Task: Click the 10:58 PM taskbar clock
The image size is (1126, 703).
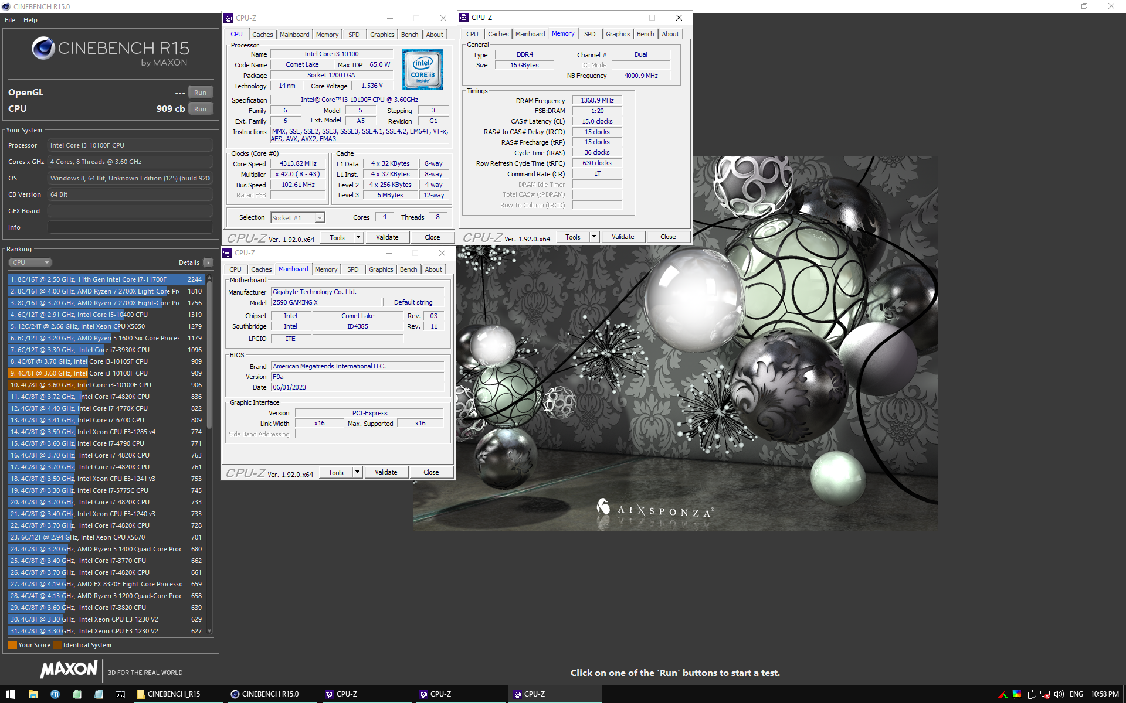Action: (x=1104, y=694)
